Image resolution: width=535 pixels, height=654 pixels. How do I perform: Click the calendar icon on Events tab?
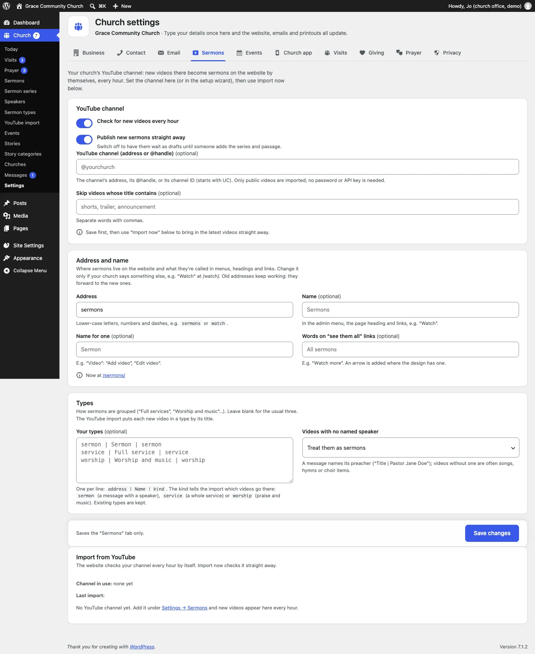(239, 53)
